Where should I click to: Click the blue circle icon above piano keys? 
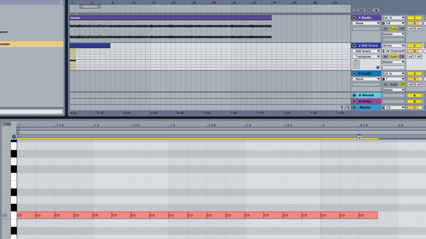click(x=14, y=136)
